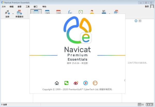Toggle right information pane in status bar
Screen dimensions: 155x107
[151, 104]
